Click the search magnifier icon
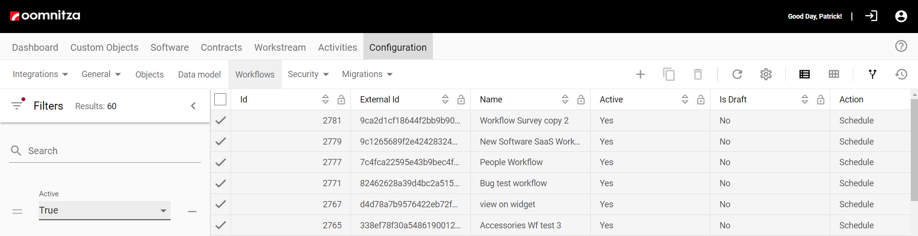The image size is (918, 236). [16, 151]
